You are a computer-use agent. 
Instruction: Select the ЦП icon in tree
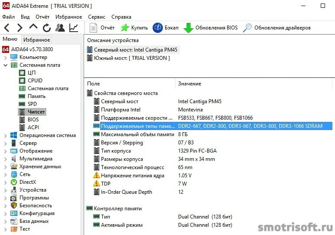coord(22,73)
